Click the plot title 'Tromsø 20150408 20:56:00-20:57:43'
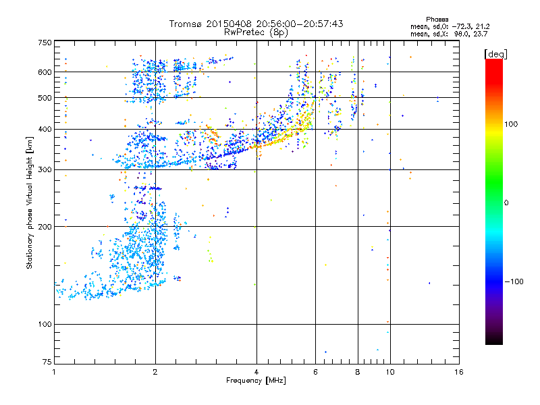Viewport: 540px width, 405px height. pos(256,24)
